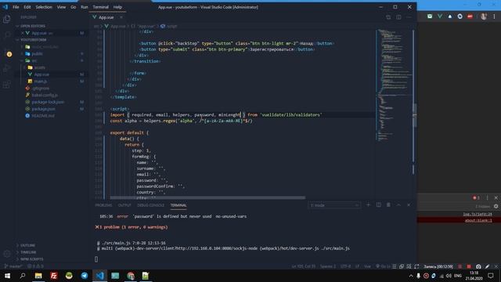Click the editor vertical scrollbar
The height and width of the screenshot is (282, 501).
point(414,116)
